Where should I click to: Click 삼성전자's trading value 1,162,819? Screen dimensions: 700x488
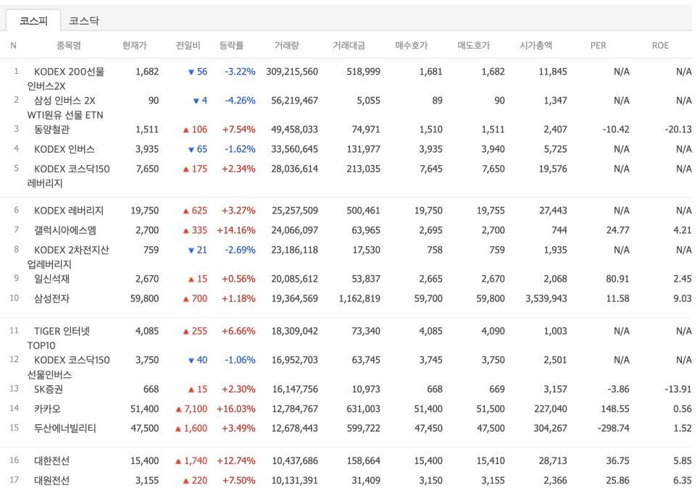coord(359,298)
